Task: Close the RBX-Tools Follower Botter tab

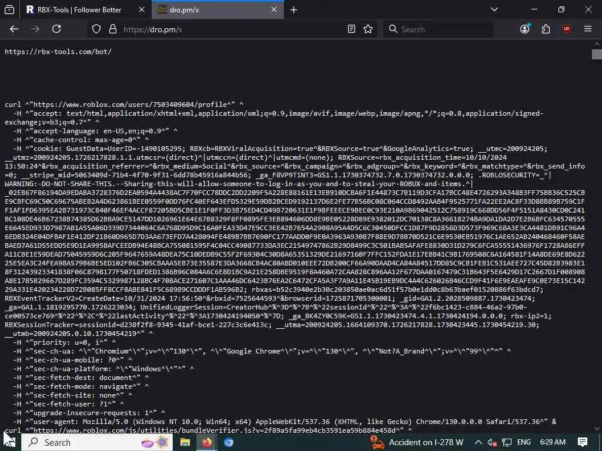Action: [142, 9]
